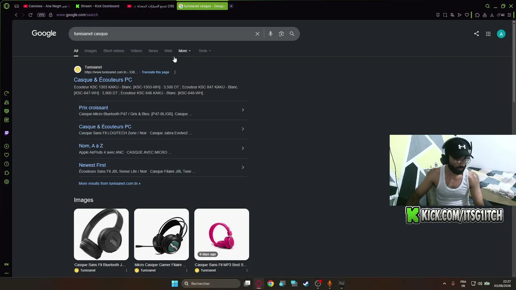
Task: Click the address bar URL
Action: [x=77, y=15]
